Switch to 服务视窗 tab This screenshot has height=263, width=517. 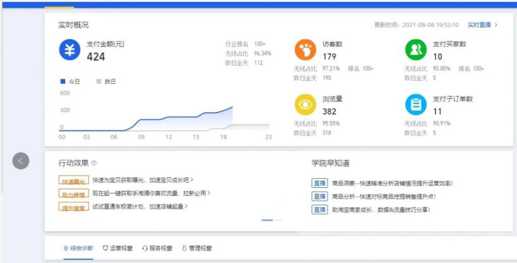(x=158, y=248)
